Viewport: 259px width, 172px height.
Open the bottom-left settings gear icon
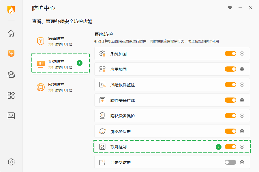11,162
